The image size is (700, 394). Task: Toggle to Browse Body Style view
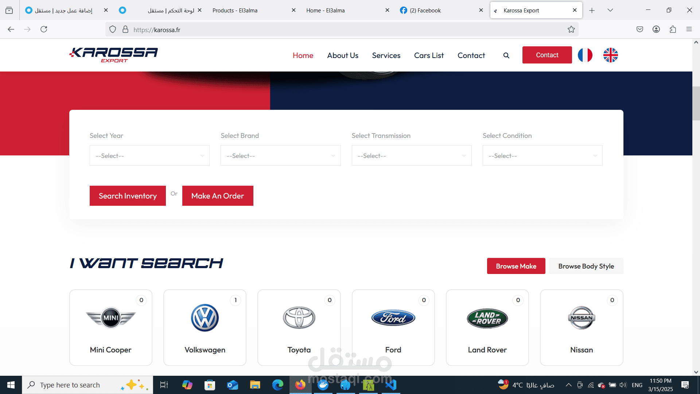click(x=586, y=266)
